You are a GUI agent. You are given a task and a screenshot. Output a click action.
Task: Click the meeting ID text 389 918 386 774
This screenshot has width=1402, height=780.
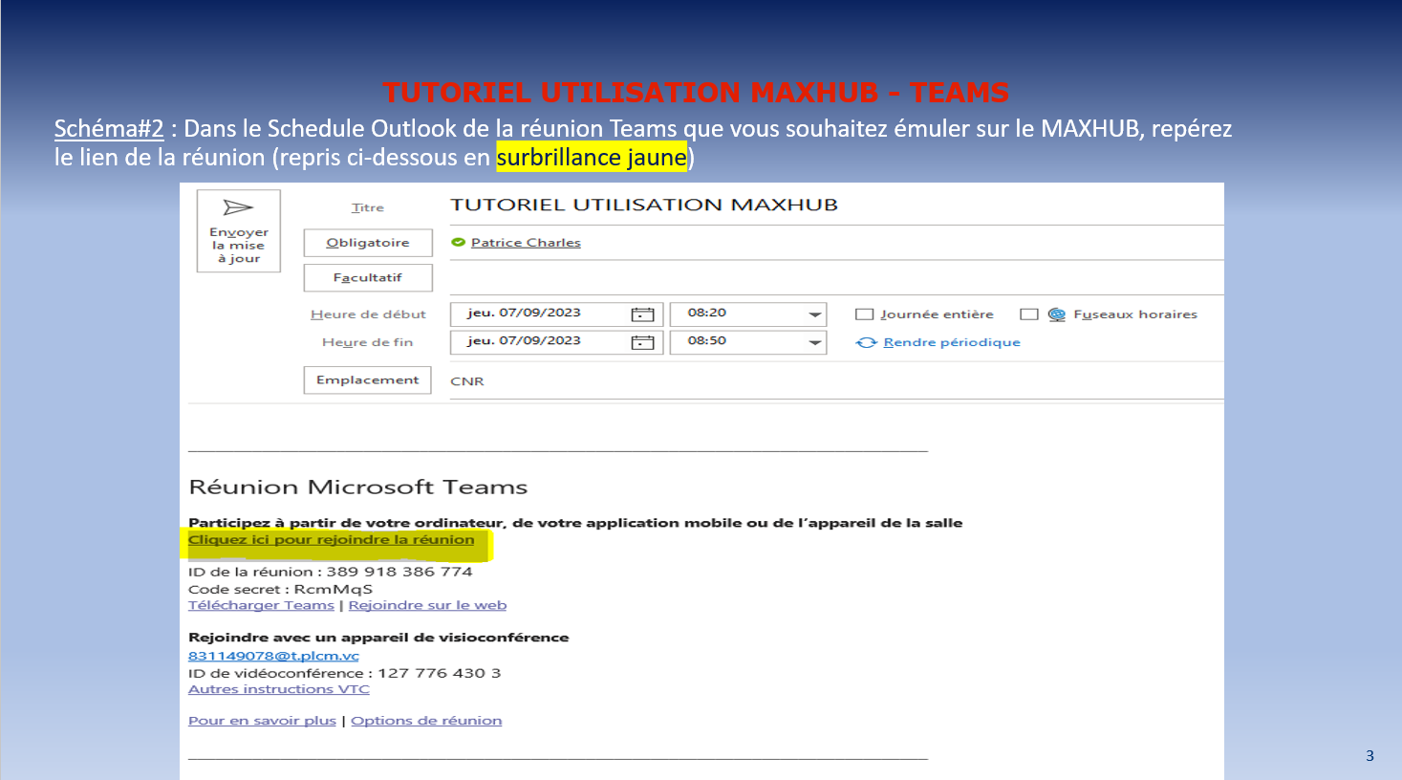pyautogui.click(x=399, y=572)
